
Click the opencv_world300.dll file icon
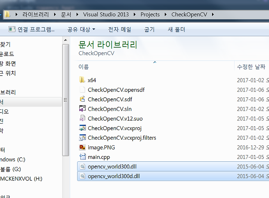82,166
